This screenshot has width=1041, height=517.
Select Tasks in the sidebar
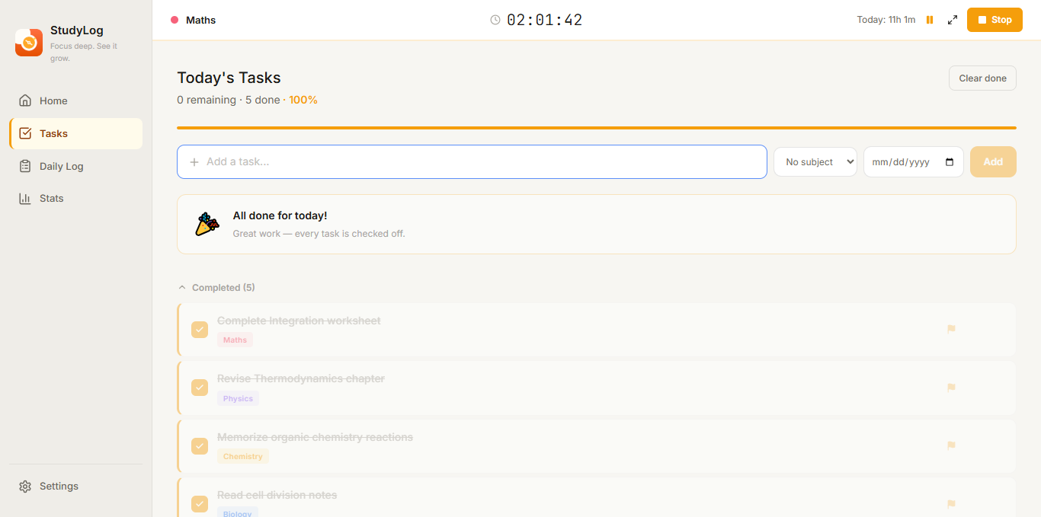click(x=75, y=133)
